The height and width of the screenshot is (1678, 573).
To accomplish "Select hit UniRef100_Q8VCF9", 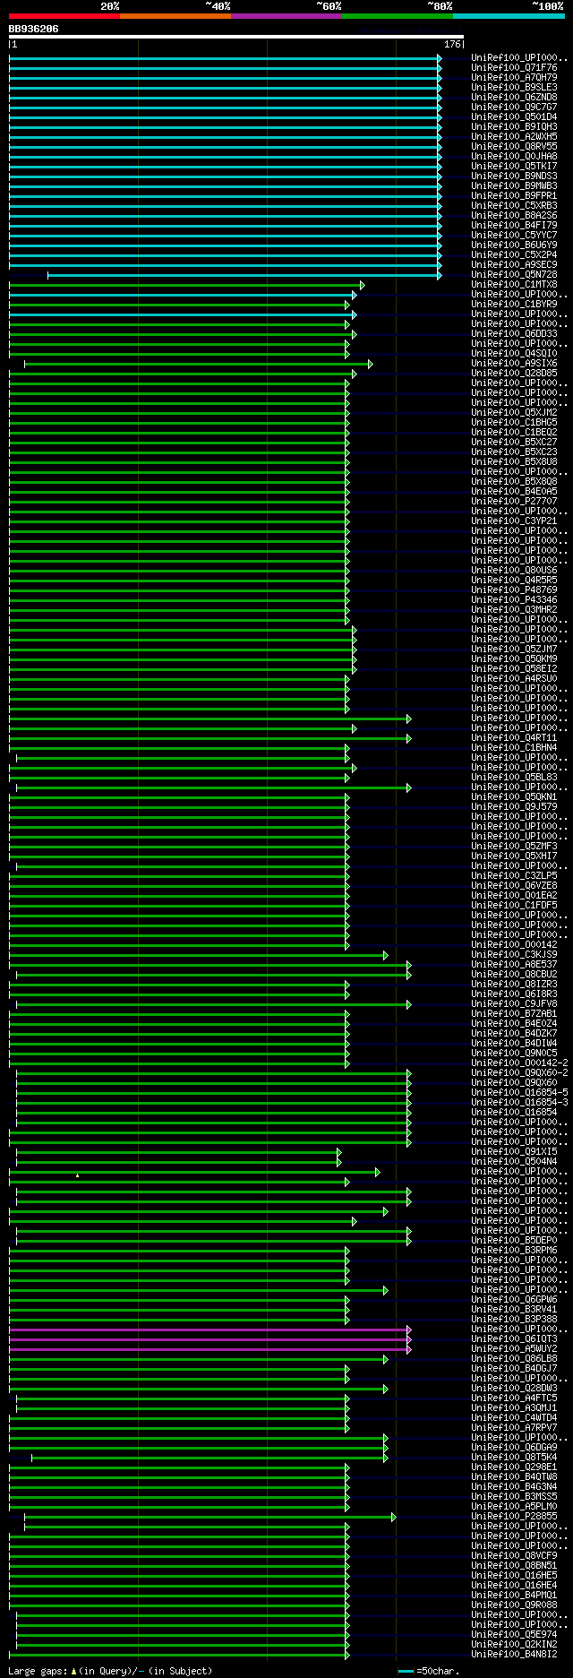I will (x=514, y=1556).
